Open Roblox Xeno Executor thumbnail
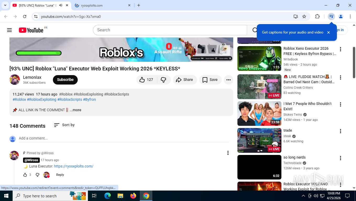356x201 pixels. (x=259, y=58)
